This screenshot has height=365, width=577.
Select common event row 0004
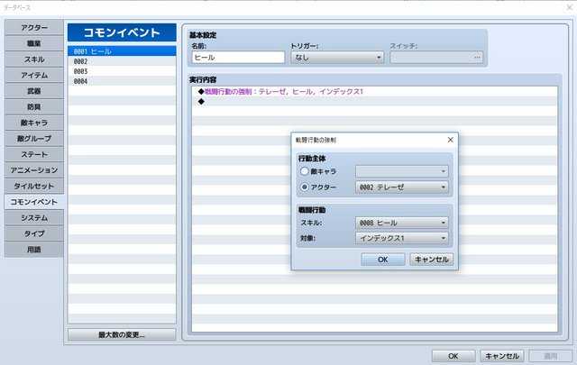point(122,81)
